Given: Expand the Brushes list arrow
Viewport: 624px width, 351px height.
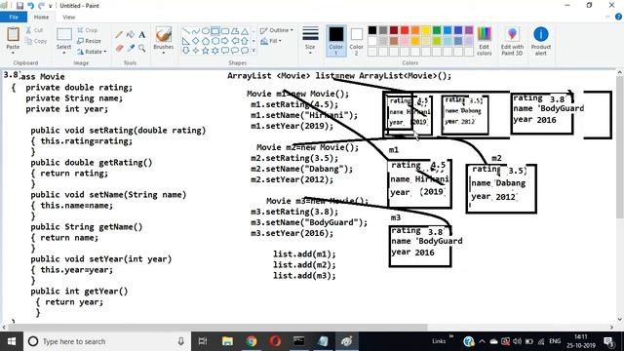Looking at the screenshot, I should [x=163, y=53].
